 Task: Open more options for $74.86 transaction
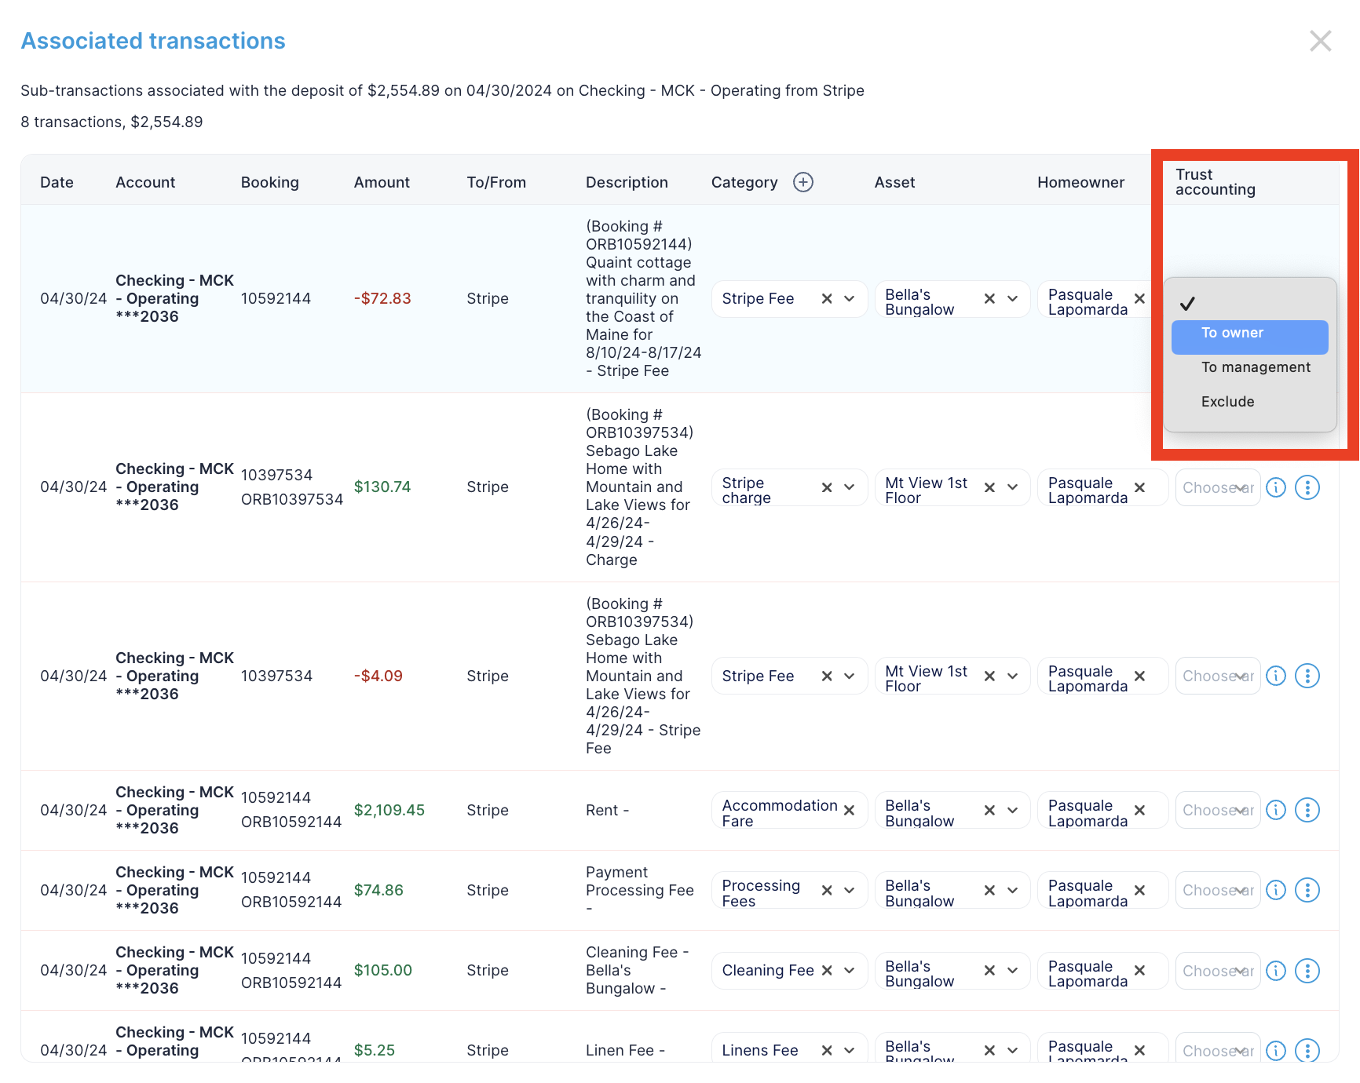(1307, 890)
